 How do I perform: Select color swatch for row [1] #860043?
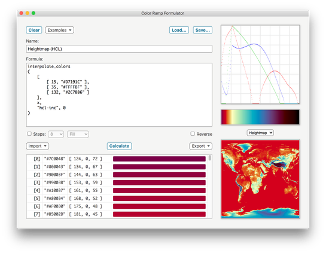159,167
